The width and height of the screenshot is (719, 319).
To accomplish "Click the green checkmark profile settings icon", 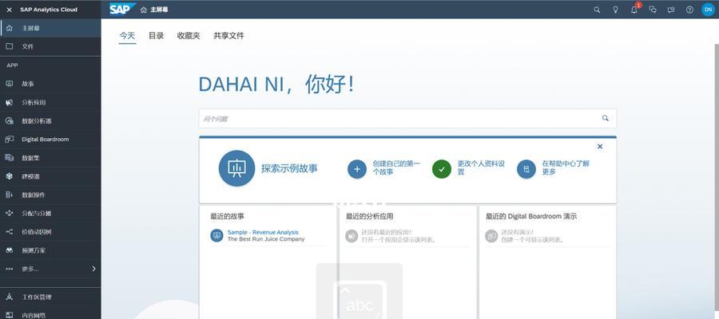I will coord(442,169).
